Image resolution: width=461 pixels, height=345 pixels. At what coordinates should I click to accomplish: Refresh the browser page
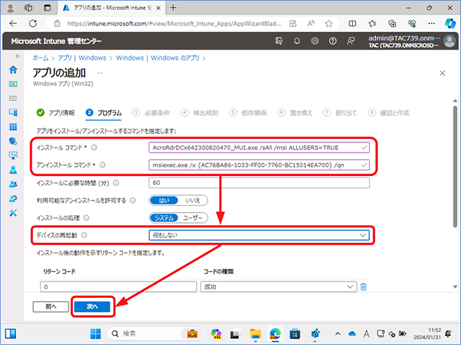(x=33, y=23)
